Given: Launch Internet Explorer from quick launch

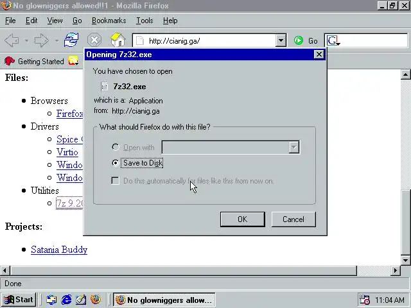Looking at the screenshot, I should (66, 300).
